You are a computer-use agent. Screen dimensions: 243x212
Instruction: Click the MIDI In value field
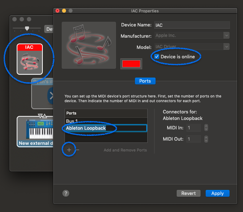pyautogui.click(x=194, y=128)
